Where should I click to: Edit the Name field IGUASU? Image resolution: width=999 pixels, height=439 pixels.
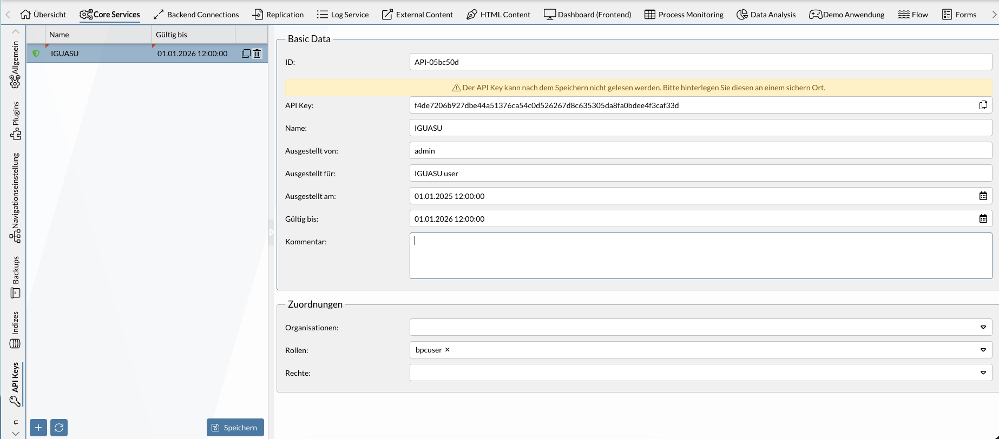click(701, 128)
